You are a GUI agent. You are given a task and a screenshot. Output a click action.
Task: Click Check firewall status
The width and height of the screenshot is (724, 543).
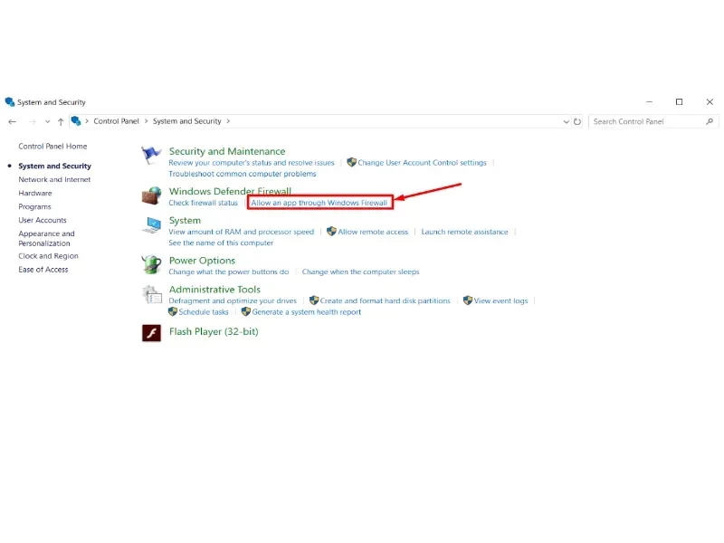203,203
